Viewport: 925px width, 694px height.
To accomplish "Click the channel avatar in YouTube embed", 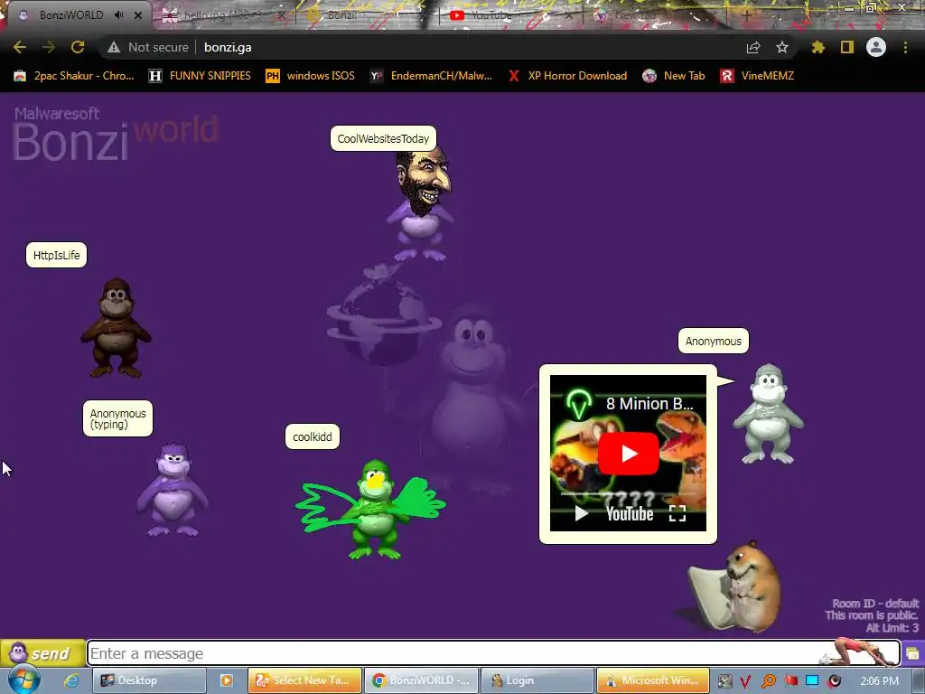I will tap(579, 404).
